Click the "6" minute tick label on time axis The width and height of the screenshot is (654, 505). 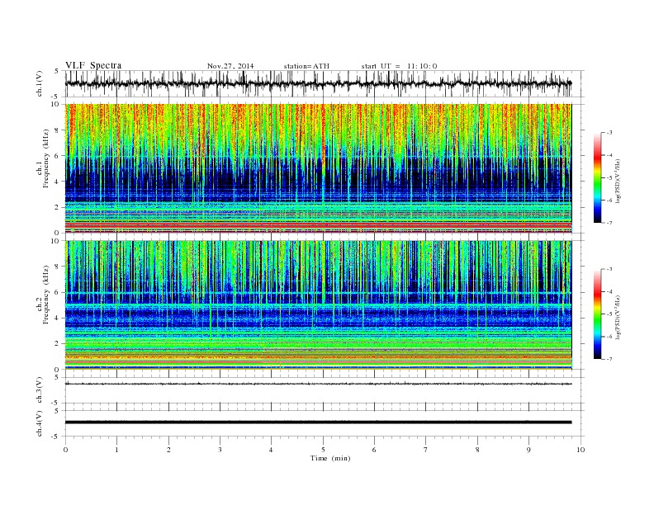[374, 450]
